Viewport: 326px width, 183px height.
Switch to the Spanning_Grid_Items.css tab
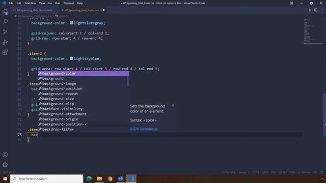[x=83, y=10]
